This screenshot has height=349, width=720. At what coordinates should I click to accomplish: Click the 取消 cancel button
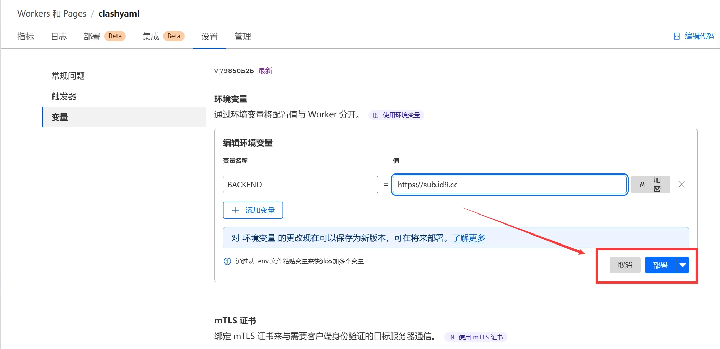[x=625, y=265]
